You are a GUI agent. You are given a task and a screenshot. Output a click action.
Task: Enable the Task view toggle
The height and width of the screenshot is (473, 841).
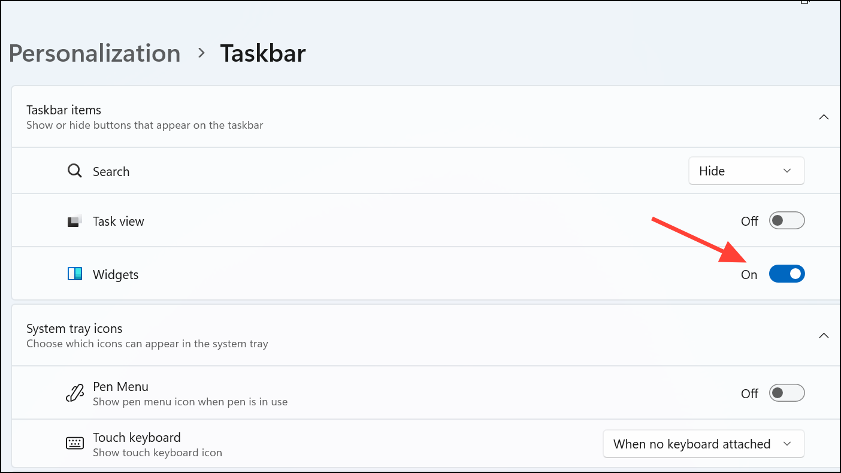(786, 220)
